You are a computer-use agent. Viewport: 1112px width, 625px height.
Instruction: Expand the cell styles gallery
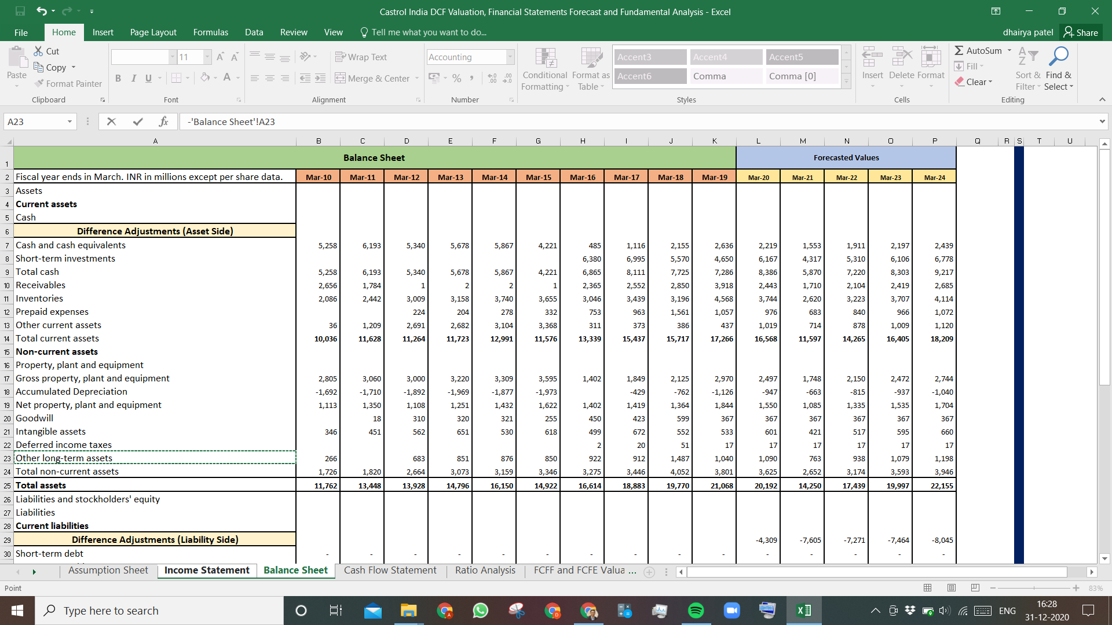coord(846,82)
